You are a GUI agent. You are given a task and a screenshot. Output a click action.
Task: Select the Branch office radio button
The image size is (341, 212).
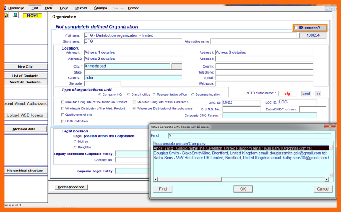tap(128, 94)
